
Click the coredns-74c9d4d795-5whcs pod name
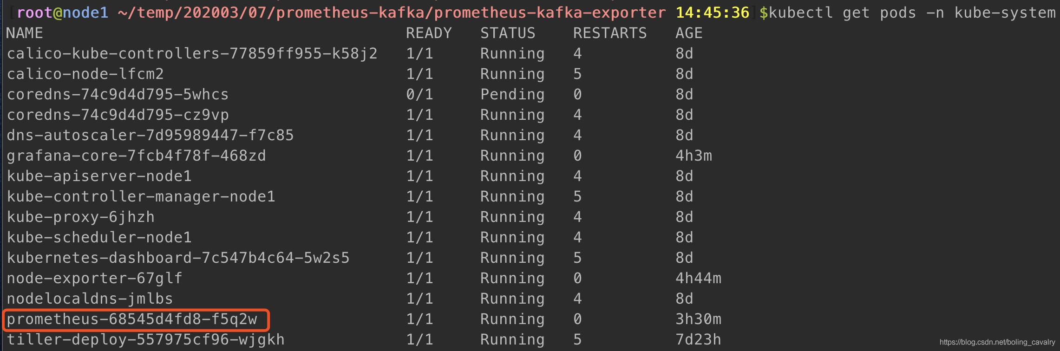point(118,95)
